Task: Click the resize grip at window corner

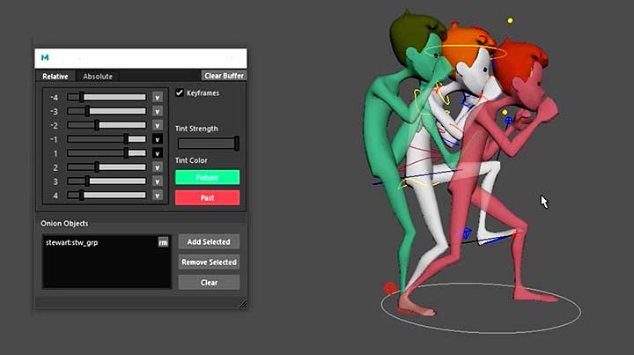Action: 243,305
